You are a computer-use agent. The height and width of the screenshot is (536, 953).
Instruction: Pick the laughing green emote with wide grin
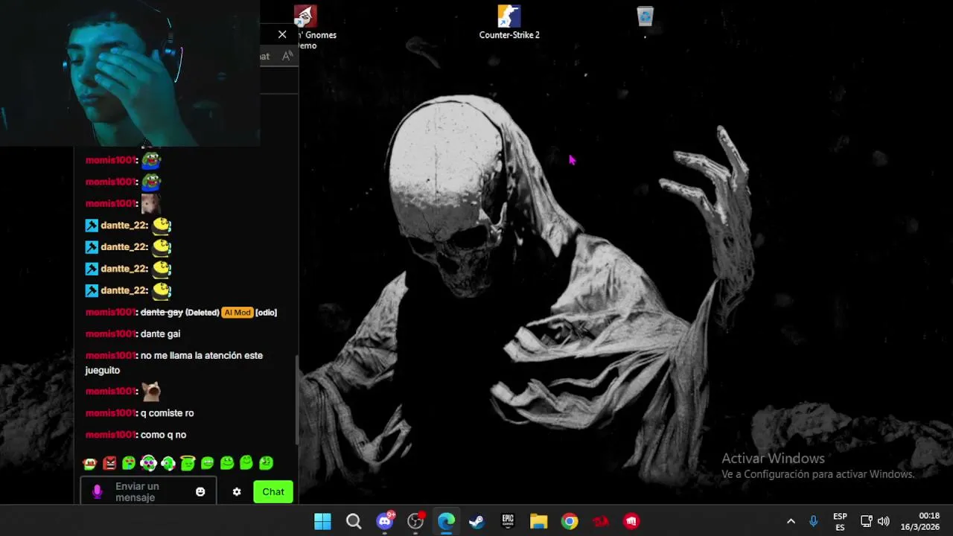207,463
